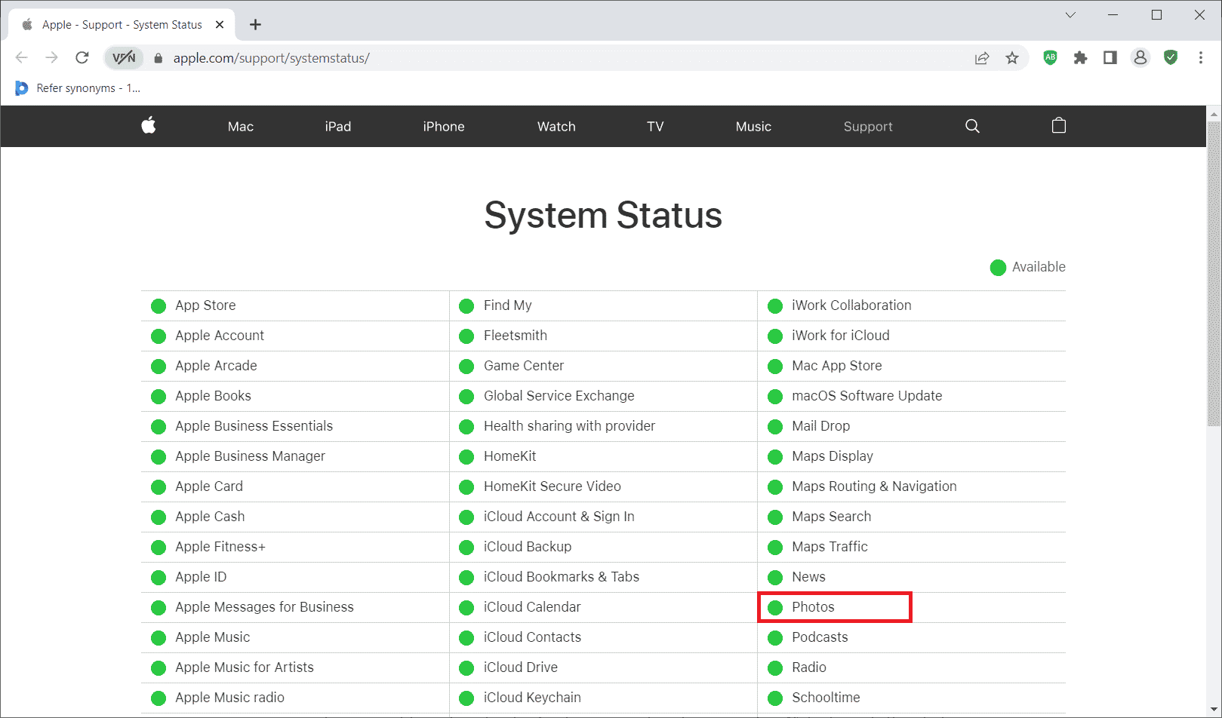Bookmark this page with star icon

[x=1012, y=58]
